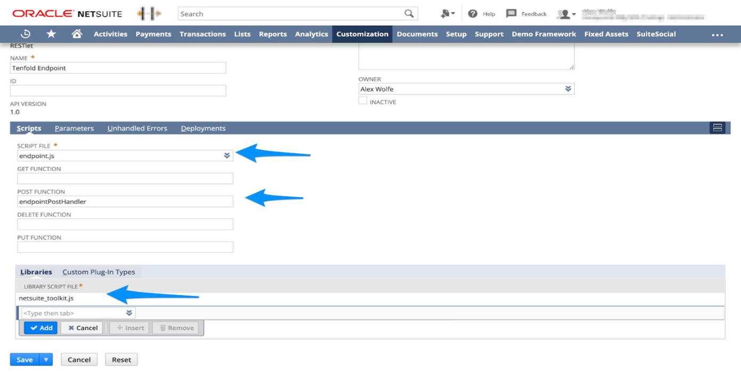Screen dimensions: 741x374
Task: Open the Create New quick-add icon
Action: 447,13
